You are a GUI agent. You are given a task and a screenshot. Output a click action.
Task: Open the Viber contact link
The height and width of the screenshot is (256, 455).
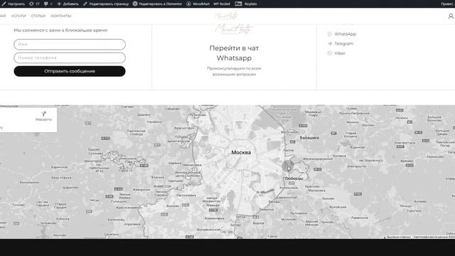(x=336, y=53)
